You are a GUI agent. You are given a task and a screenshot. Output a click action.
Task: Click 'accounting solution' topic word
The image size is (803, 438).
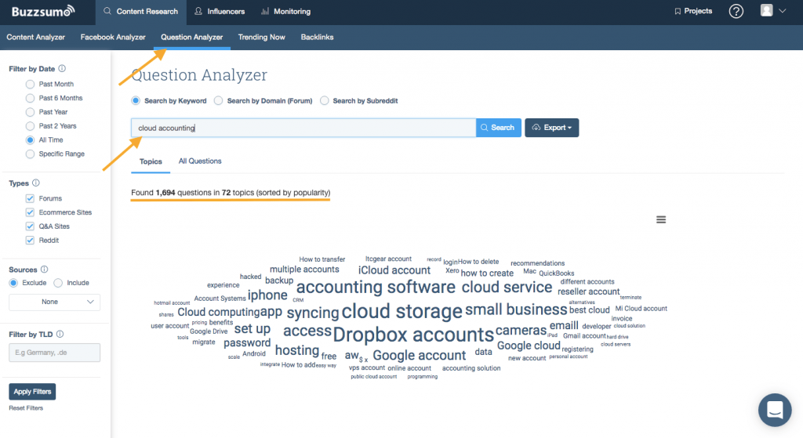tap(471, 368)
